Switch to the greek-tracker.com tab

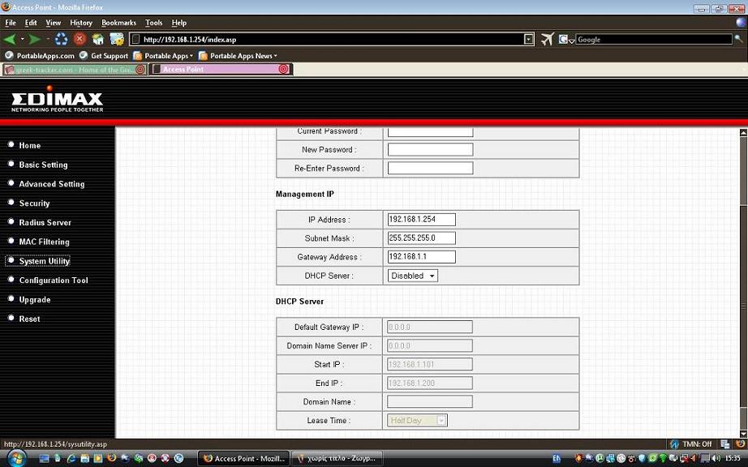74,70
